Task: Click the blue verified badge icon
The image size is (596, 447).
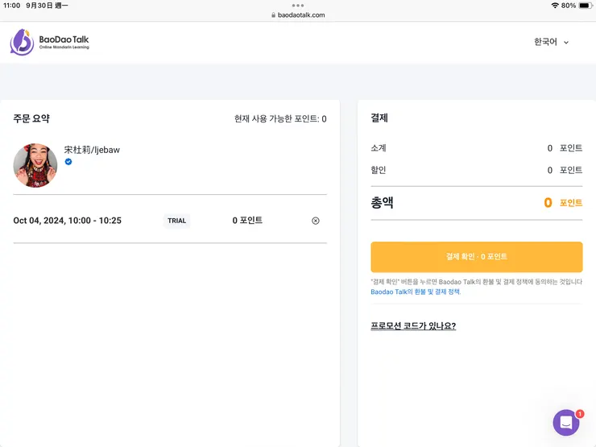Action: pos(68,162)
